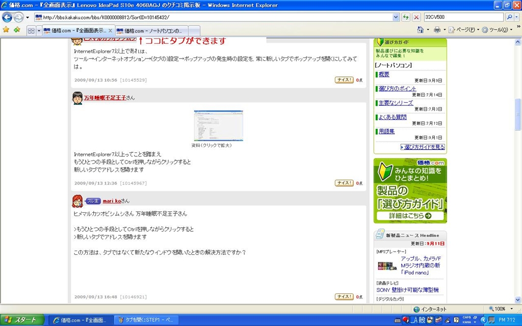522x326 pixels.
Task: Click the IME 般 conversion mode indicator
Action: click(422, 320)
